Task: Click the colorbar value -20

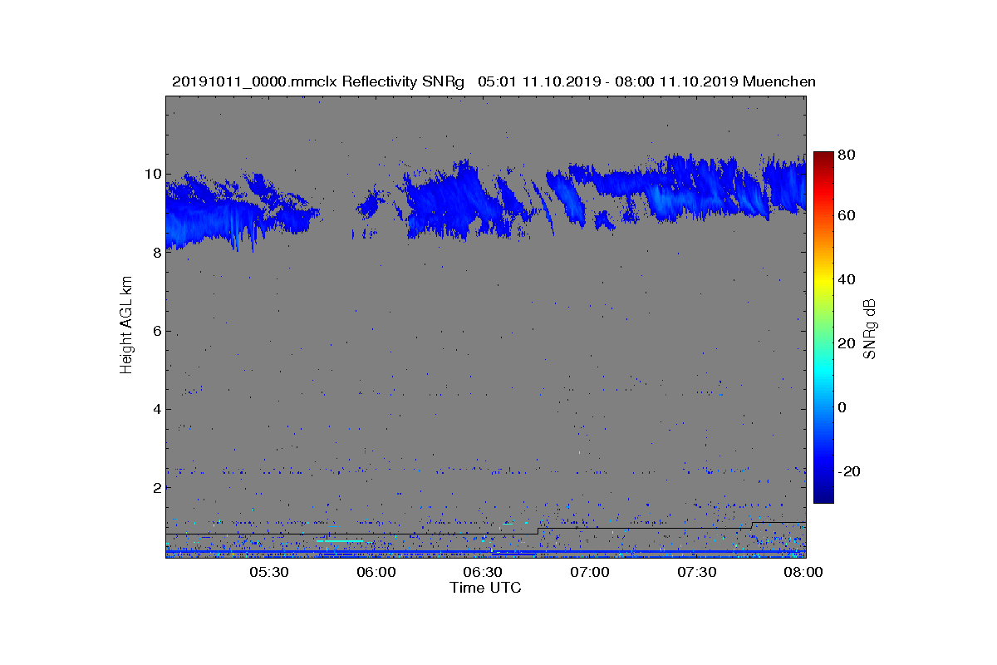Action: 849,471
